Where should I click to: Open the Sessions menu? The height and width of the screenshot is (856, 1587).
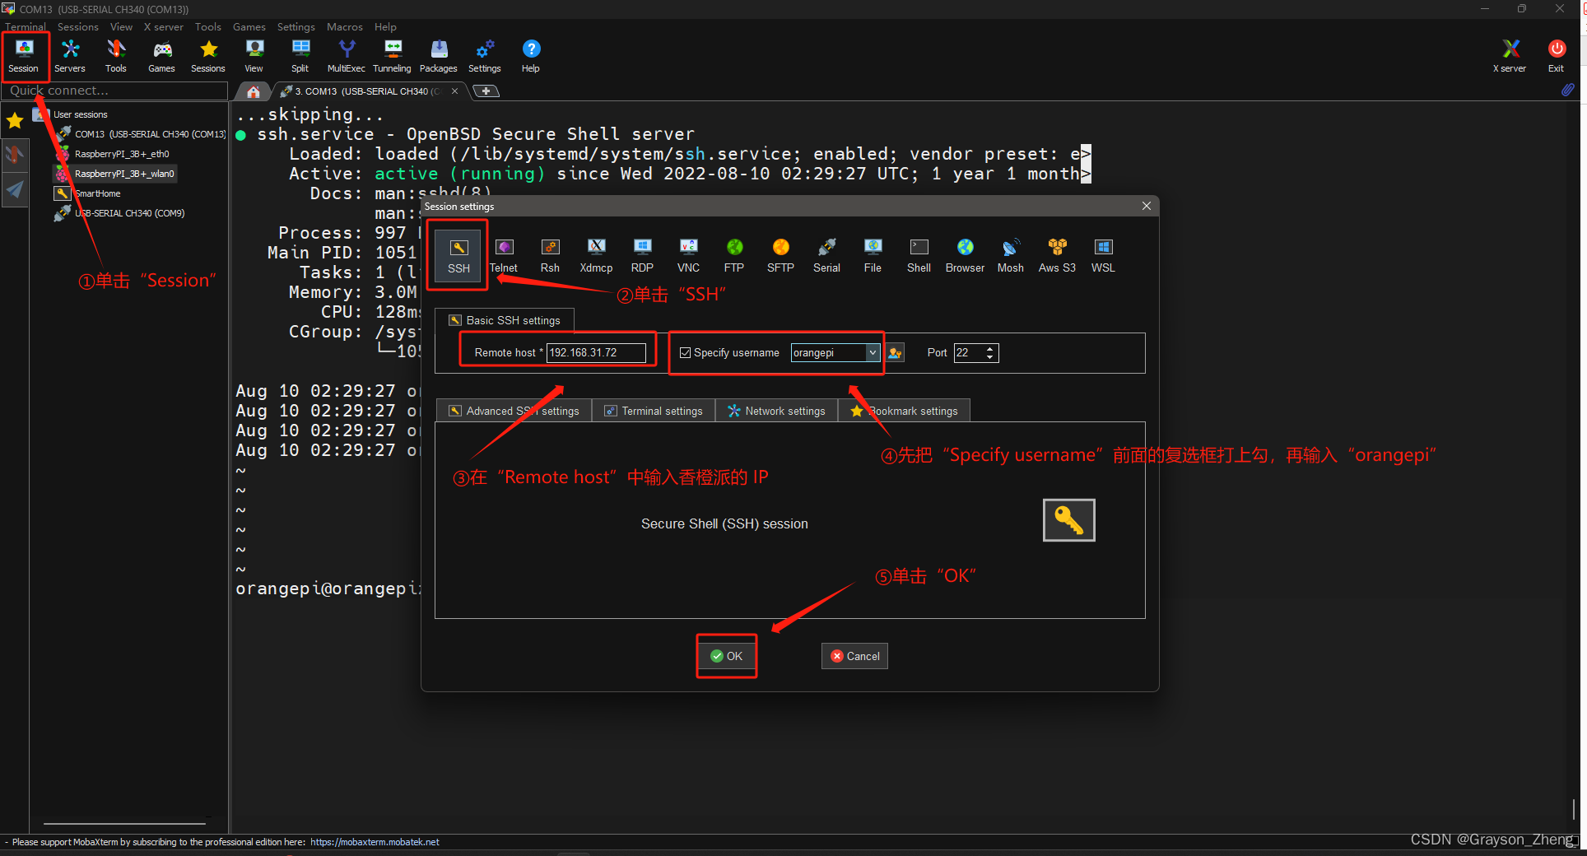click(77, 26)
